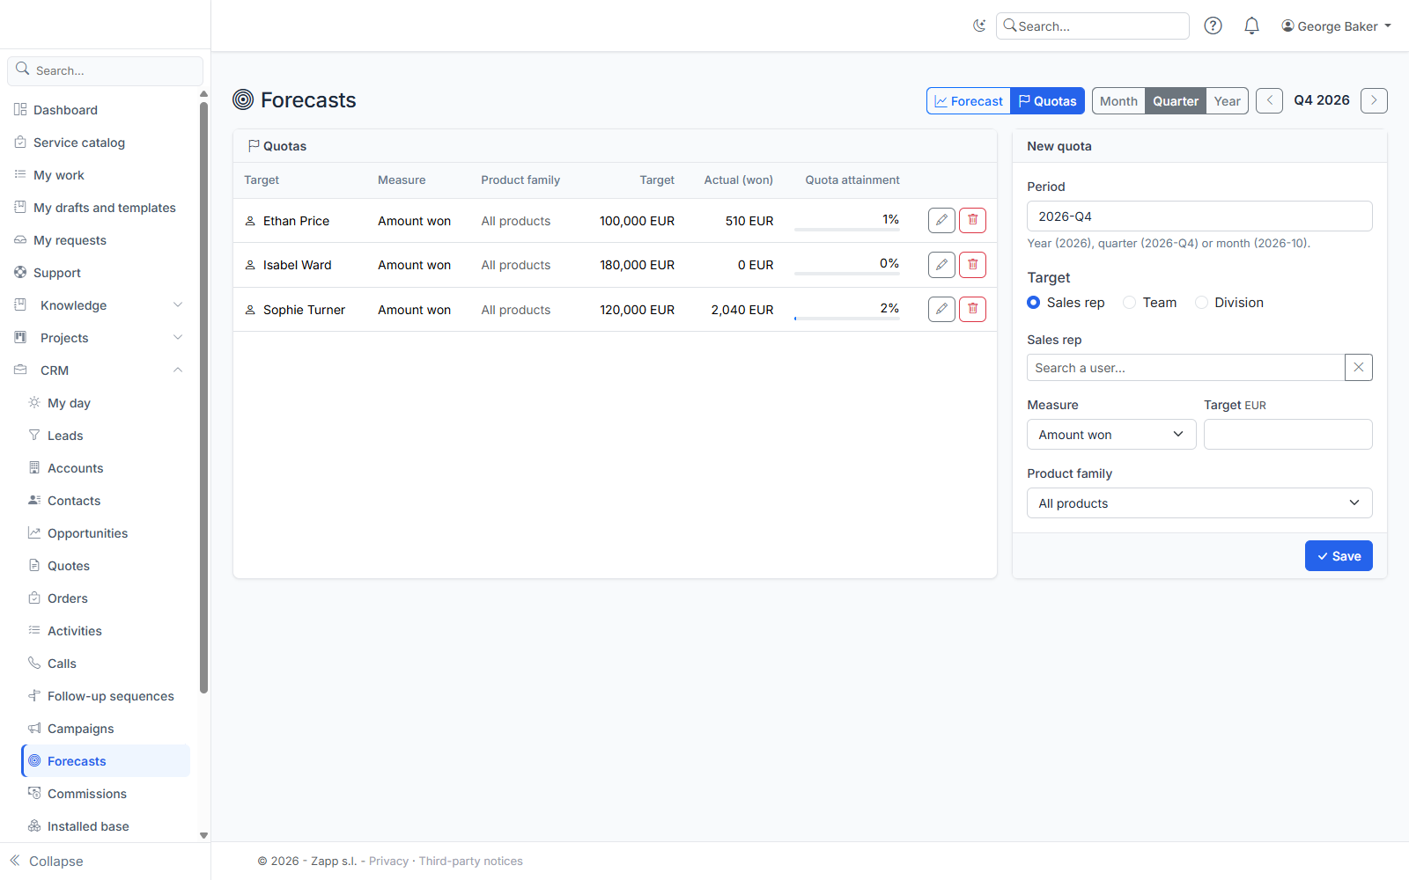
Task: Click the notification bell icon
Action: click(x=1251, y=26)
